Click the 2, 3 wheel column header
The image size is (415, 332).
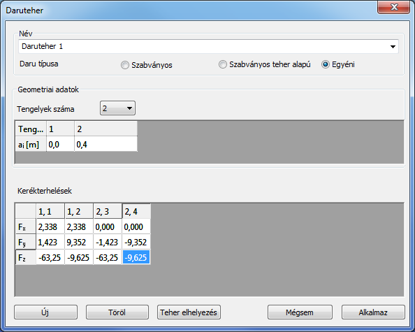pyautogui.click(x=108, y=211)
